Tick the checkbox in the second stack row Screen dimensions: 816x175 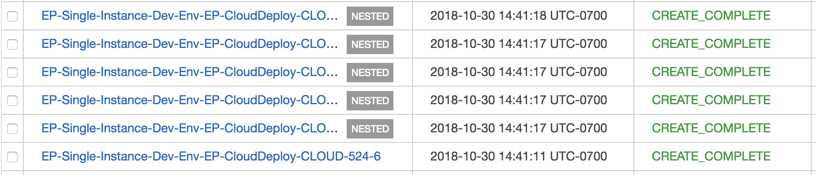coord(12,44)
